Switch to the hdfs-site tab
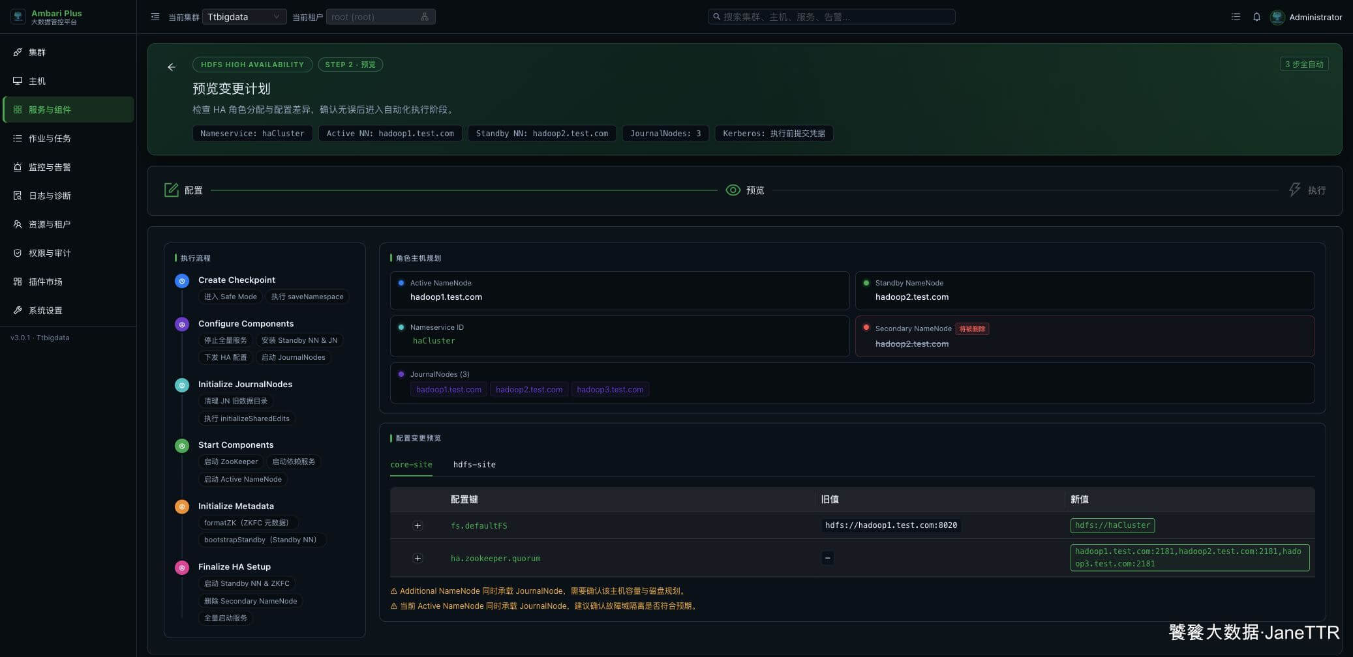Viewport: 1353px width, 657px height. point(474,465)
